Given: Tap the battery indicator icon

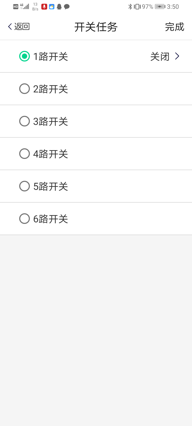Looking at the screenshot, I should 160,7.
